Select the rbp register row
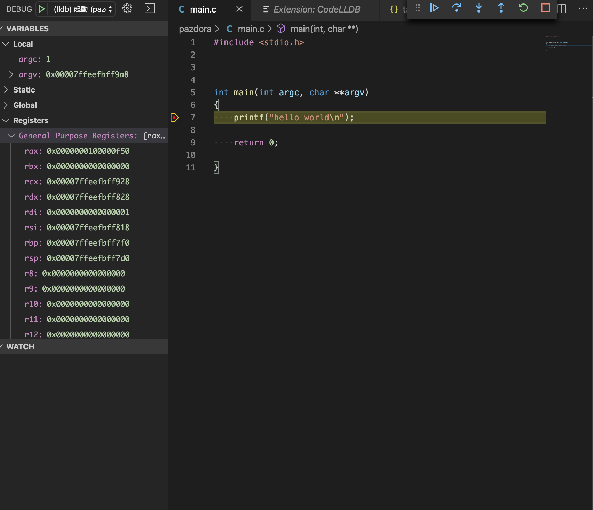This screenshot has height=510, width=593. pos(84,243)
